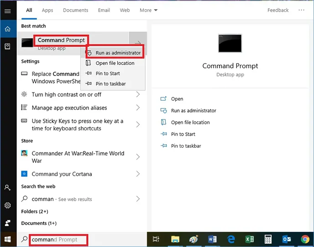This screenshot has width=314, height=247.
Task: Switch to the Apps tab
Action: point(47,10)
